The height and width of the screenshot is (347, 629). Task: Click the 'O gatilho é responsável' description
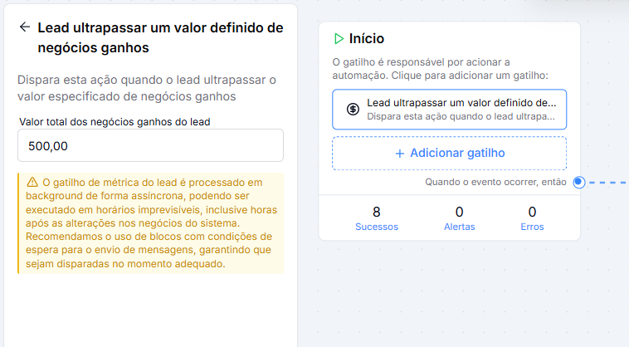(x=446, y=69)
